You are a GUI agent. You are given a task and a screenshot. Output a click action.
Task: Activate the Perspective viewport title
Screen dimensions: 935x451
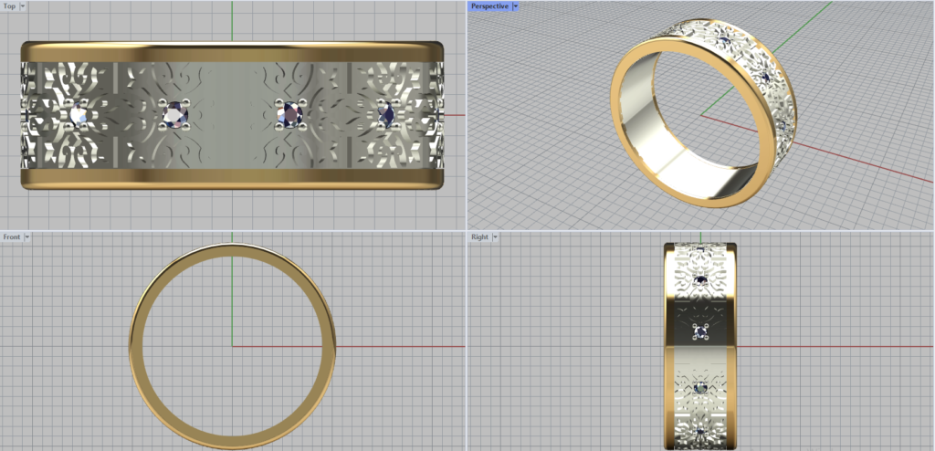489,5
